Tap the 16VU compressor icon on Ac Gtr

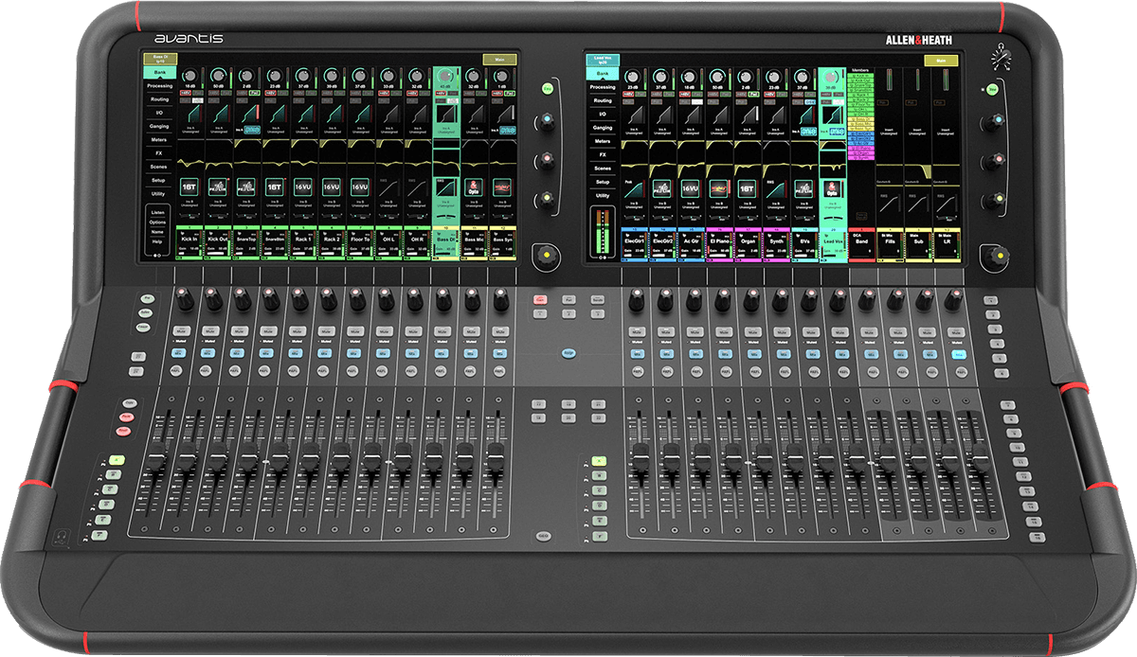point(691,188)
